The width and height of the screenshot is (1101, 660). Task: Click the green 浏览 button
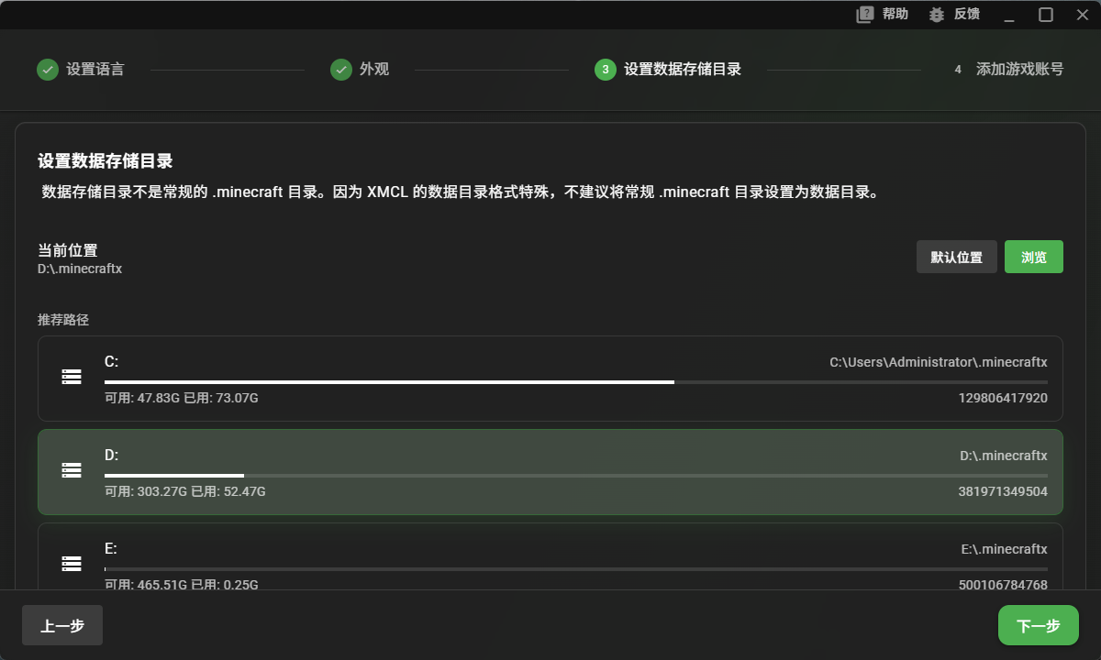[x=1034, y=257]
